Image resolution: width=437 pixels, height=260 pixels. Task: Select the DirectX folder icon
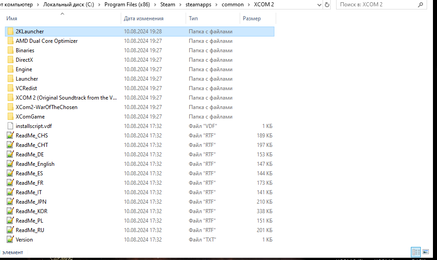[x=10, y=60]
